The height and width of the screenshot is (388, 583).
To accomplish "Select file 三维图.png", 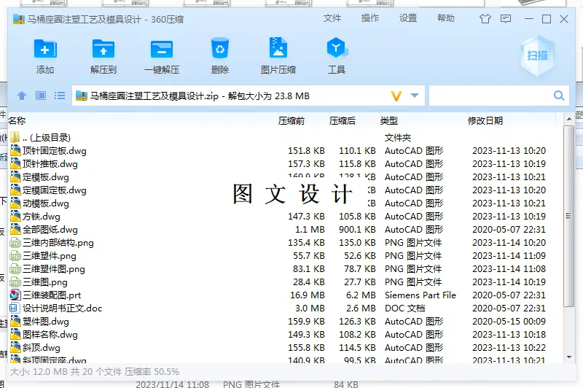I will [x=285, y=282].
